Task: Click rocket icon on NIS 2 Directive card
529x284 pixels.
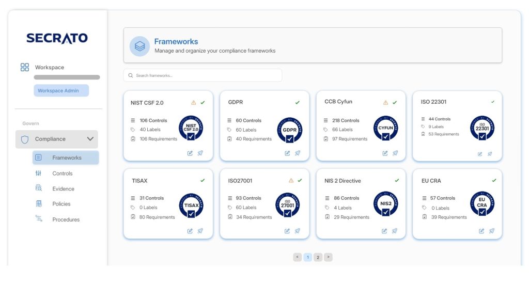Action: coord(394,231)
